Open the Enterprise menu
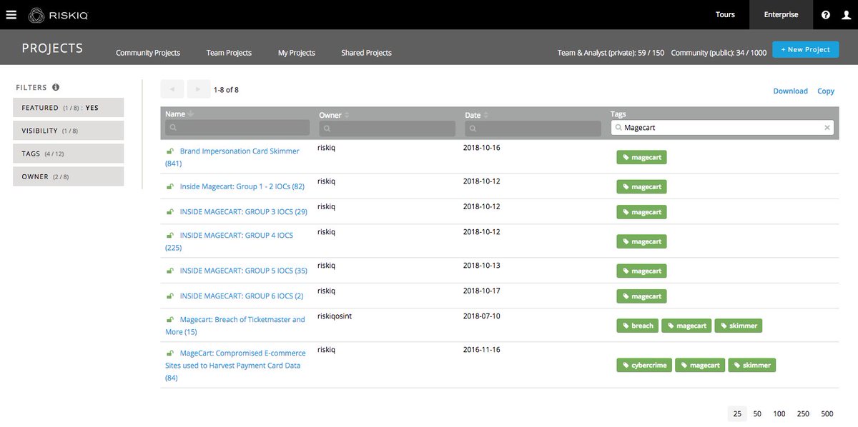 (781, 14)
